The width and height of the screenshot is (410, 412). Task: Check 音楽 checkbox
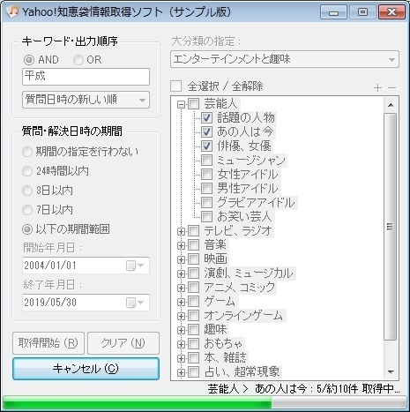tap(193, 244)
